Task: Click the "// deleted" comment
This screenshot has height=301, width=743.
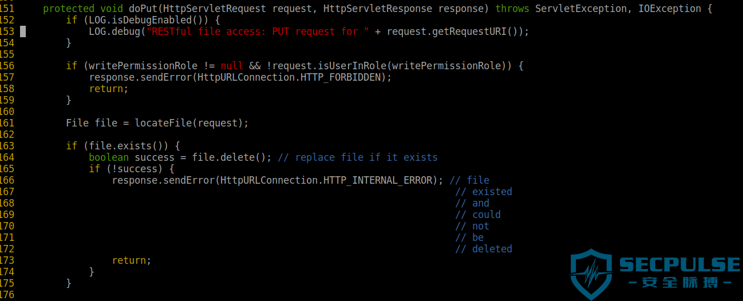Action: click(x=484, y=249)
